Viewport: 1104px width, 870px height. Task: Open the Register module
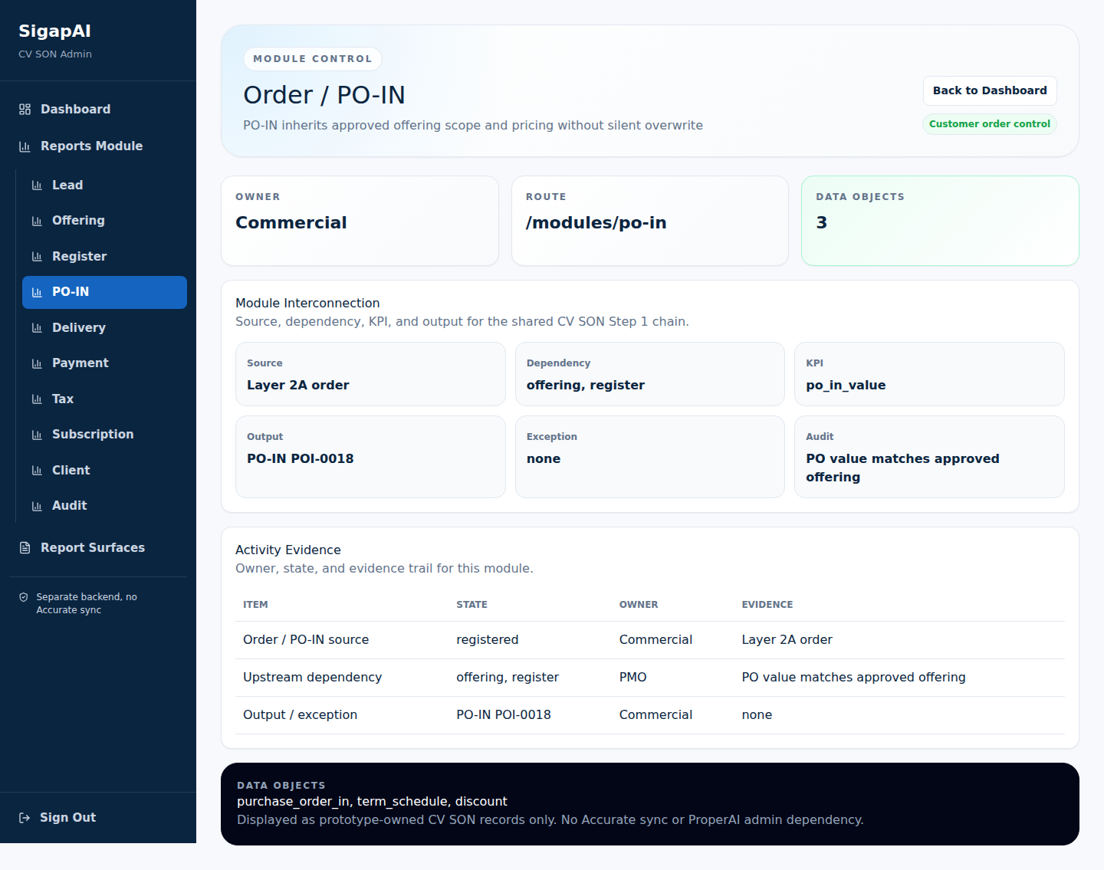pyautogui.click(x=104, y=257)
